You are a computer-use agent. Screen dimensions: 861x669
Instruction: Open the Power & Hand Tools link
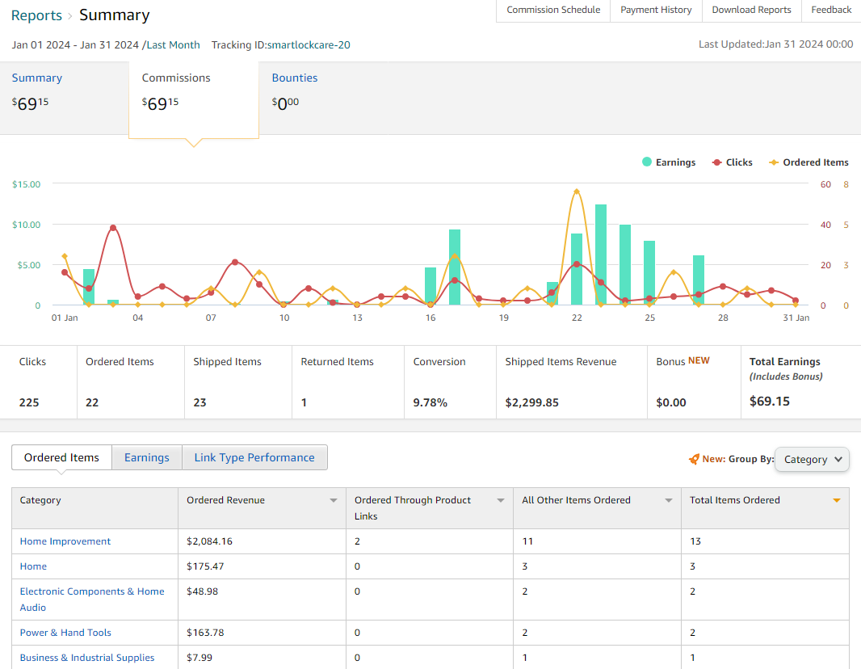tap(65, 633)
